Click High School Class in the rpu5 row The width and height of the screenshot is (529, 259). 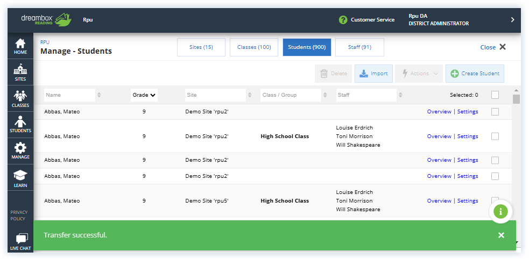click(x=285, y=201)
